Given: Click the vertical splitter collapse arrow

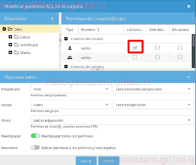Looking at the screenshot, I should tap(60, 40).
